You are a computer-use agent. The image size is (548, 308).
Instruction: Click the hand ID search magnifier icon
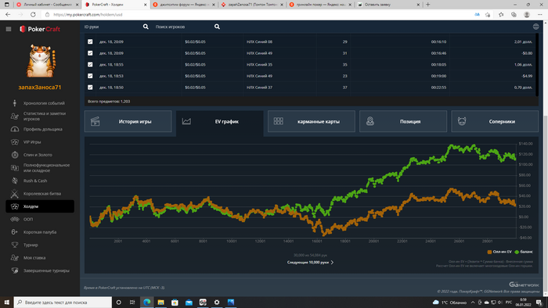(x=146, y=27)
